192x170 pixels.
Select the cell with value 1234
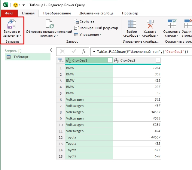(x=137, y=68)
